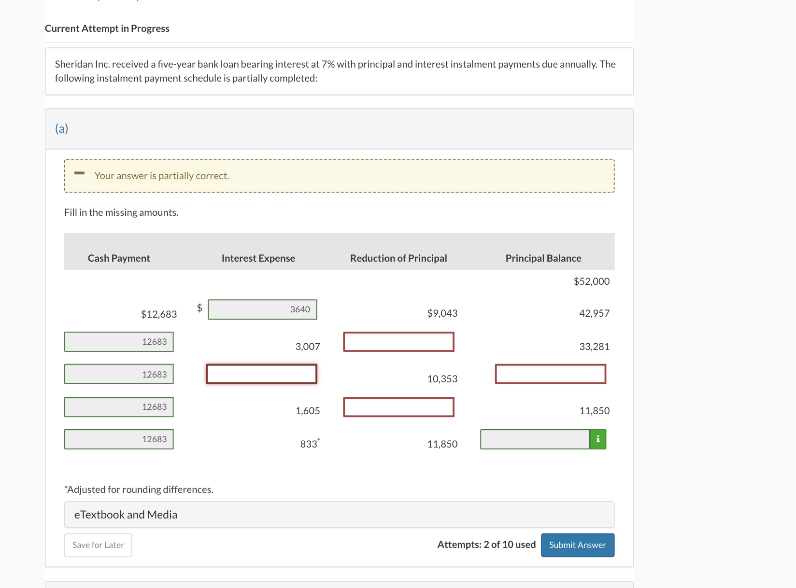Click the empty Interest Expense field in row three

click(x=261, y=374)
